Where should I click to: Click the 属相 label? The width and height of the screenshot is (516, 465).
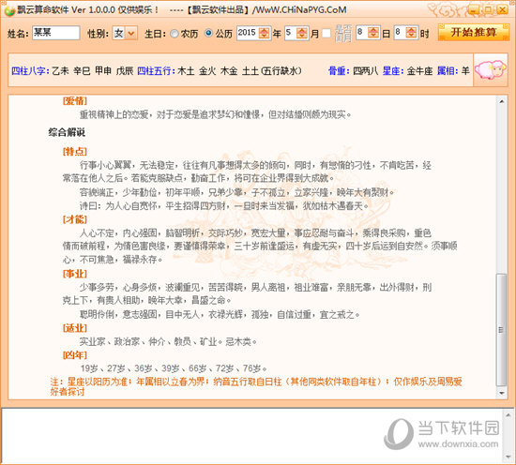(448, 70)
